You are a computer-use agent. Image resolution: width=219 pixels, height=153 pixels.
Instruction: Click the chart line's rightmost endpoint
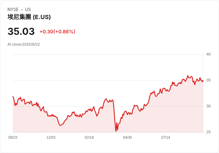[x=203, y=81]
